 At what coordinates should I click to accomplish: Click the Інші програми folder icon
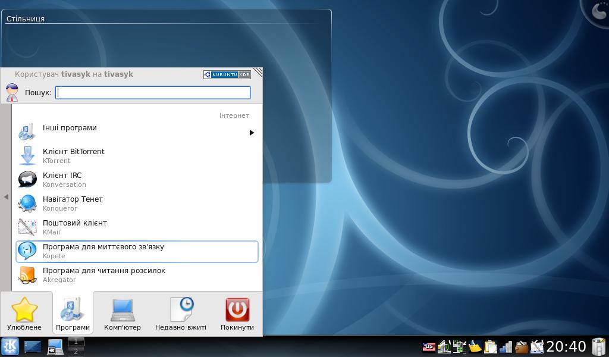(27, 131)
